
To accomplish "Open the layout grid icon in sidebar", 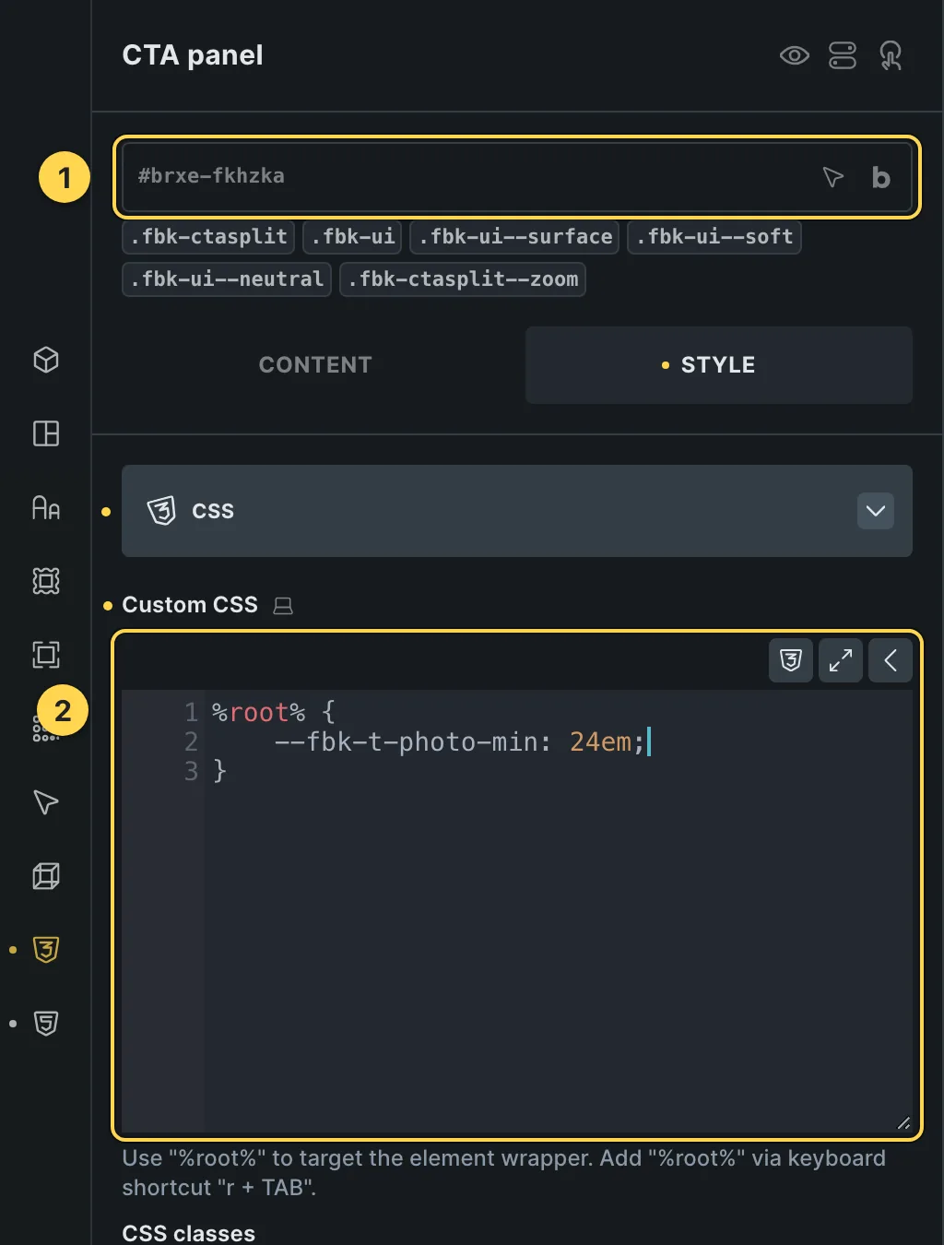I will [x=46, y=433].
